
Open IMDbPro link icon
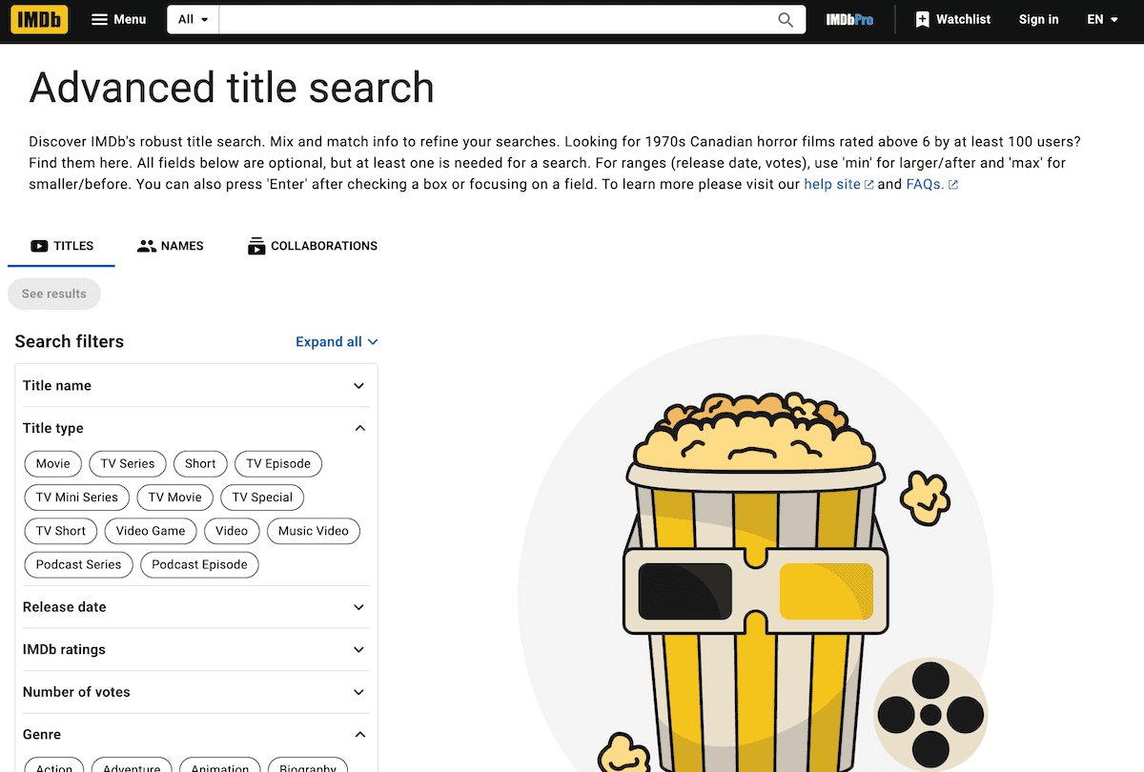848,19
